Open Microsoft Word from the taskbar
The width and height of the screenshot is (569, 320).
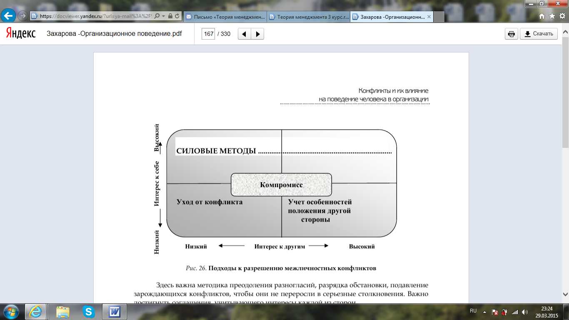[x=114, y=311]
